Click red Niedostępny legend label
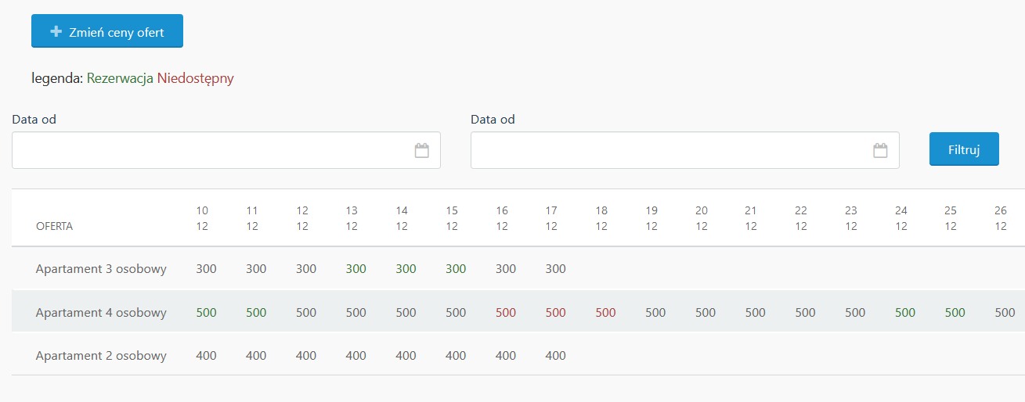Viewport: 1025px width, 402px height. [195, 78]
